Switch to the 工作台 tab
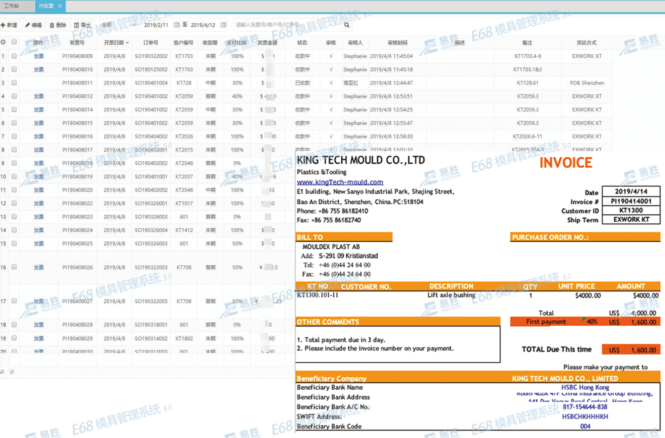Viewport: 665px width, 438px height. 17,6
